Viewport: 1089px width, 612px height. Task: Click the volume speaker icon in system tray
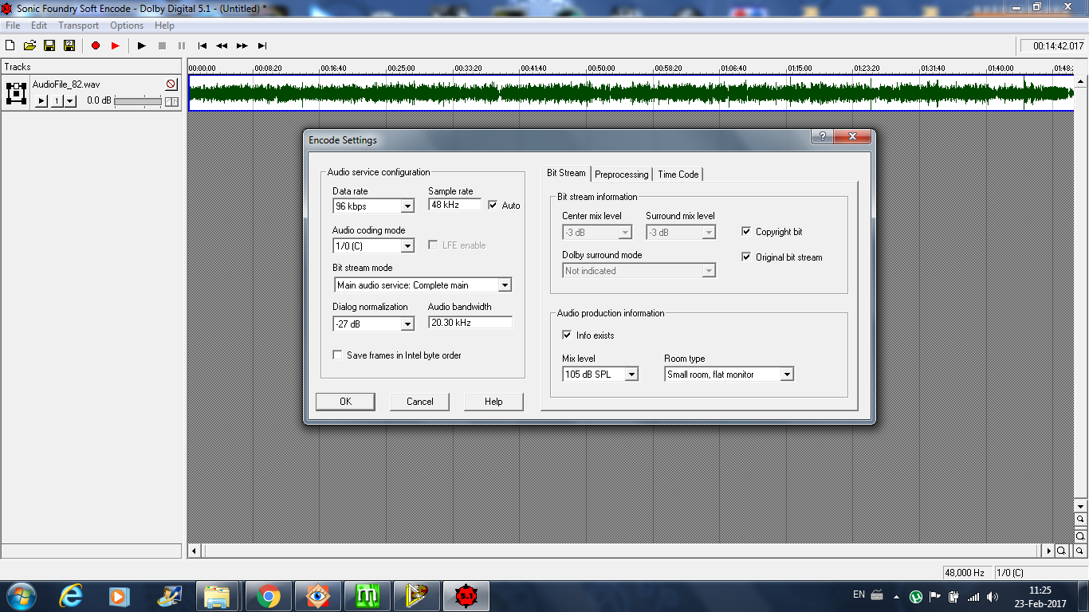(x=993, y=596)
